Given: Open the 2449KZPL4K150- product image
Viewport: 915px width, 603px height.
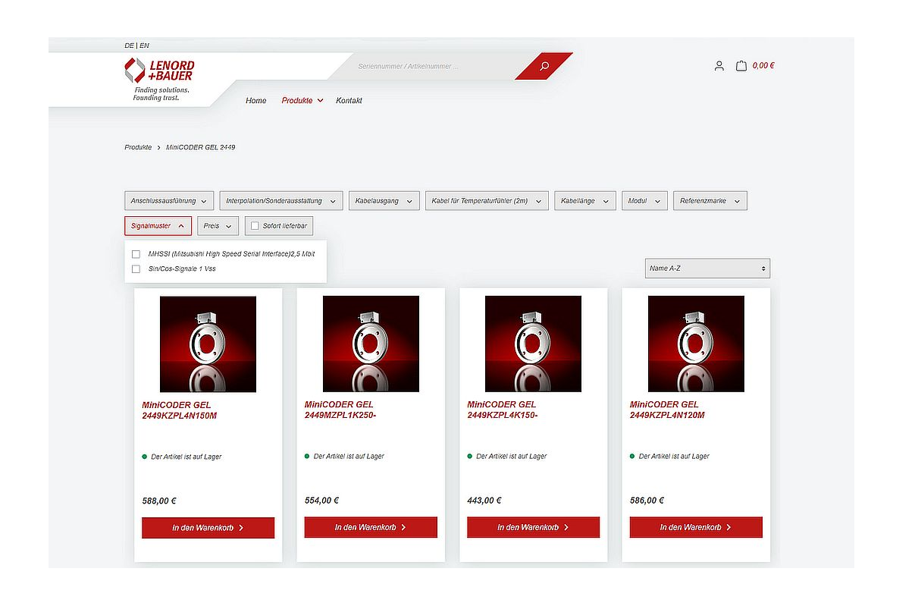Looking at the screenshot, I should [x=533, y=344].
